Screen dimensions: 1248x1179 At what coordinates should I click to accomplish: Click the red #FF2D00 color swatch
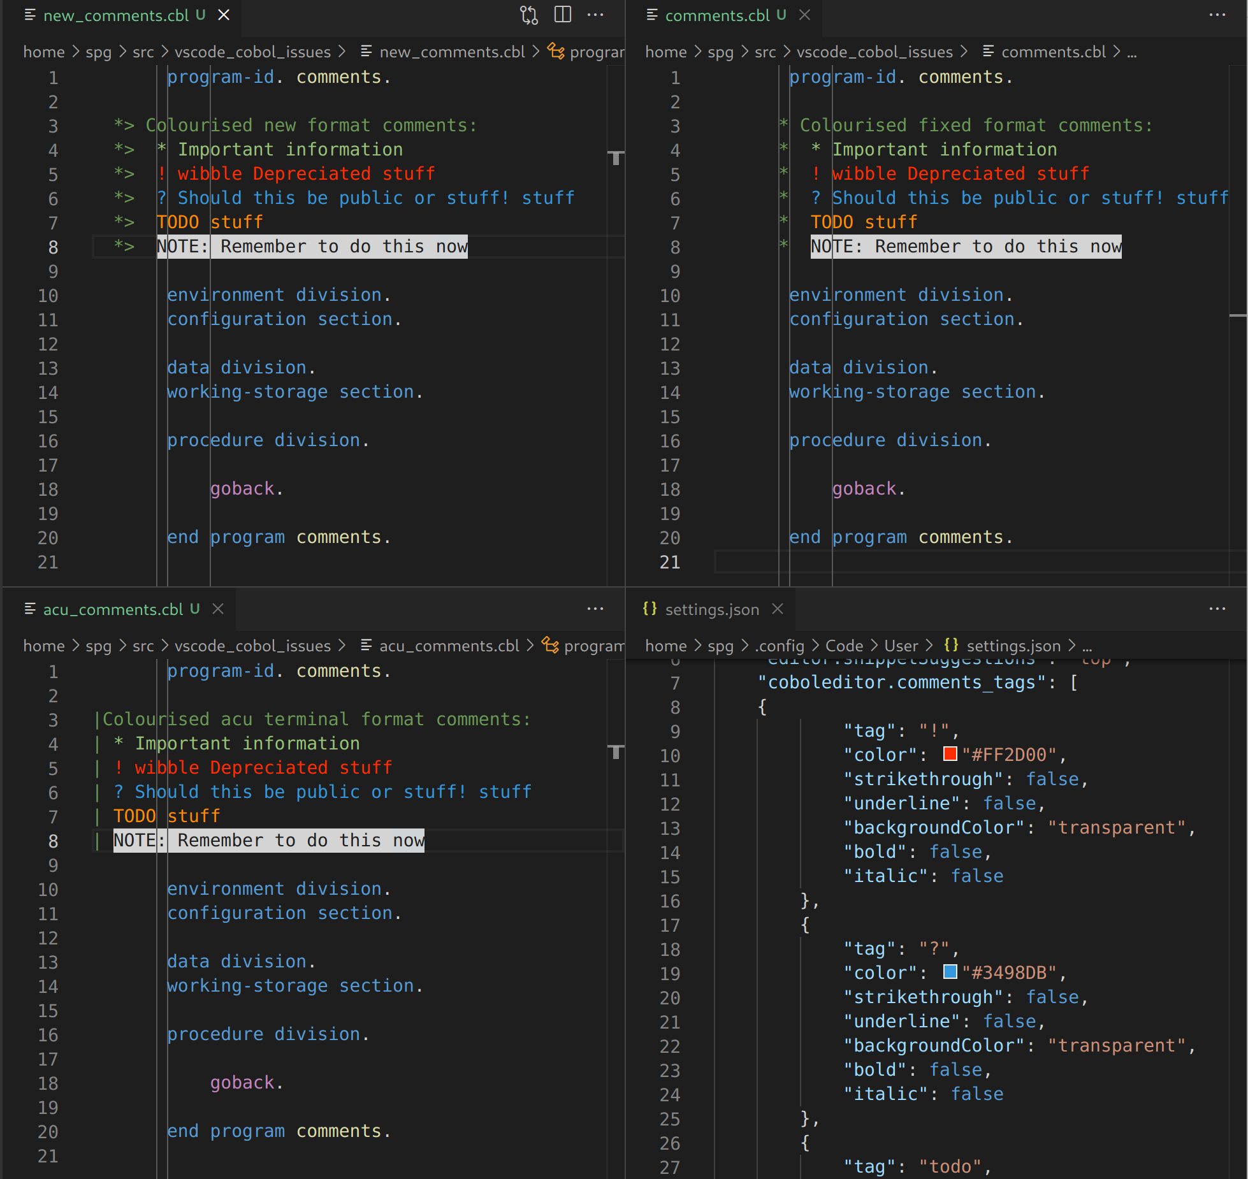coord(950,755)
